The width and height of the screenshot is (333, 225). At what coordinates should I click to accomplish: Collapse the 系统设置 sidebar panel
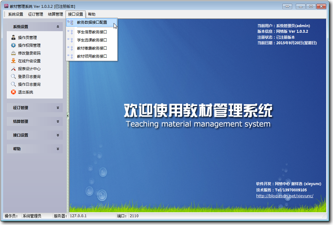click(x=58, y=27)
